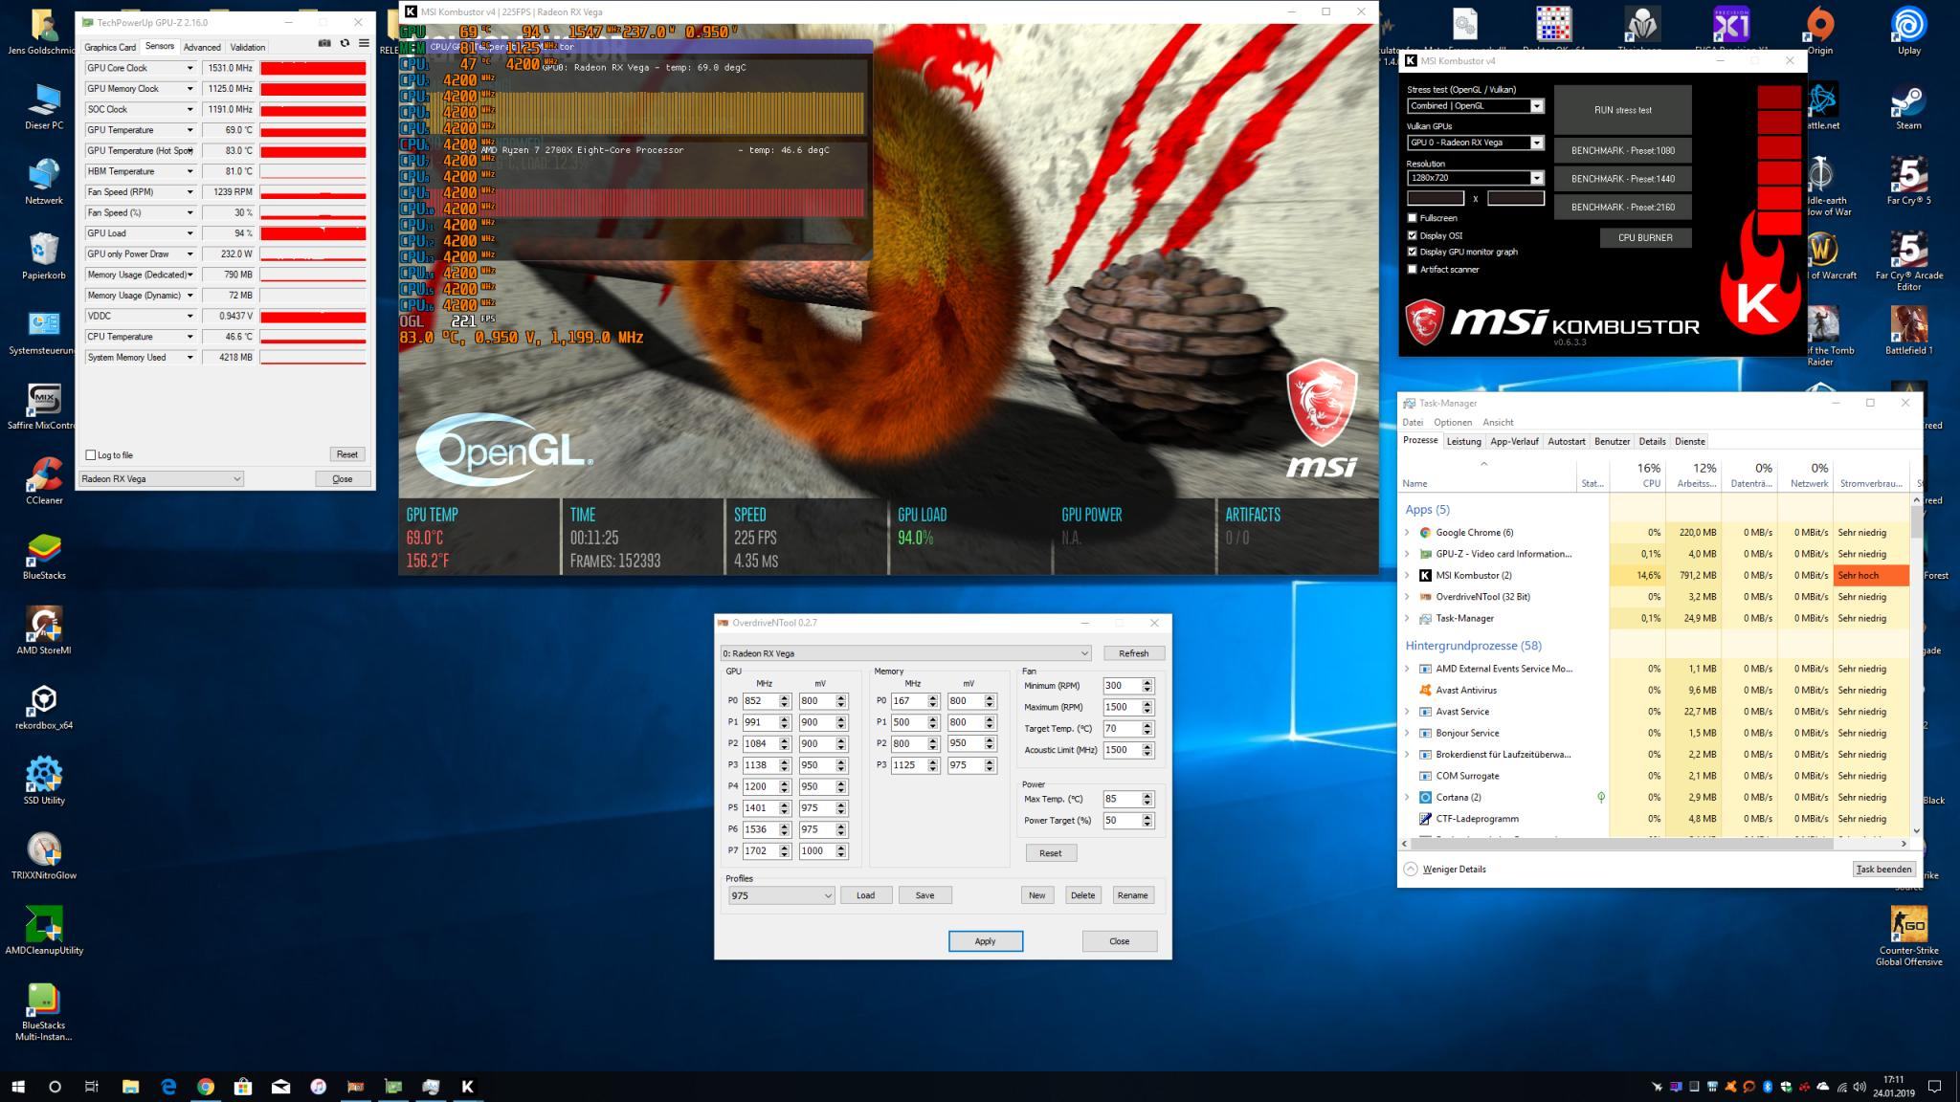Click GPU-Z refresh icon
This screenshot has width=1960, height=1102.
[x=345, y=43]
